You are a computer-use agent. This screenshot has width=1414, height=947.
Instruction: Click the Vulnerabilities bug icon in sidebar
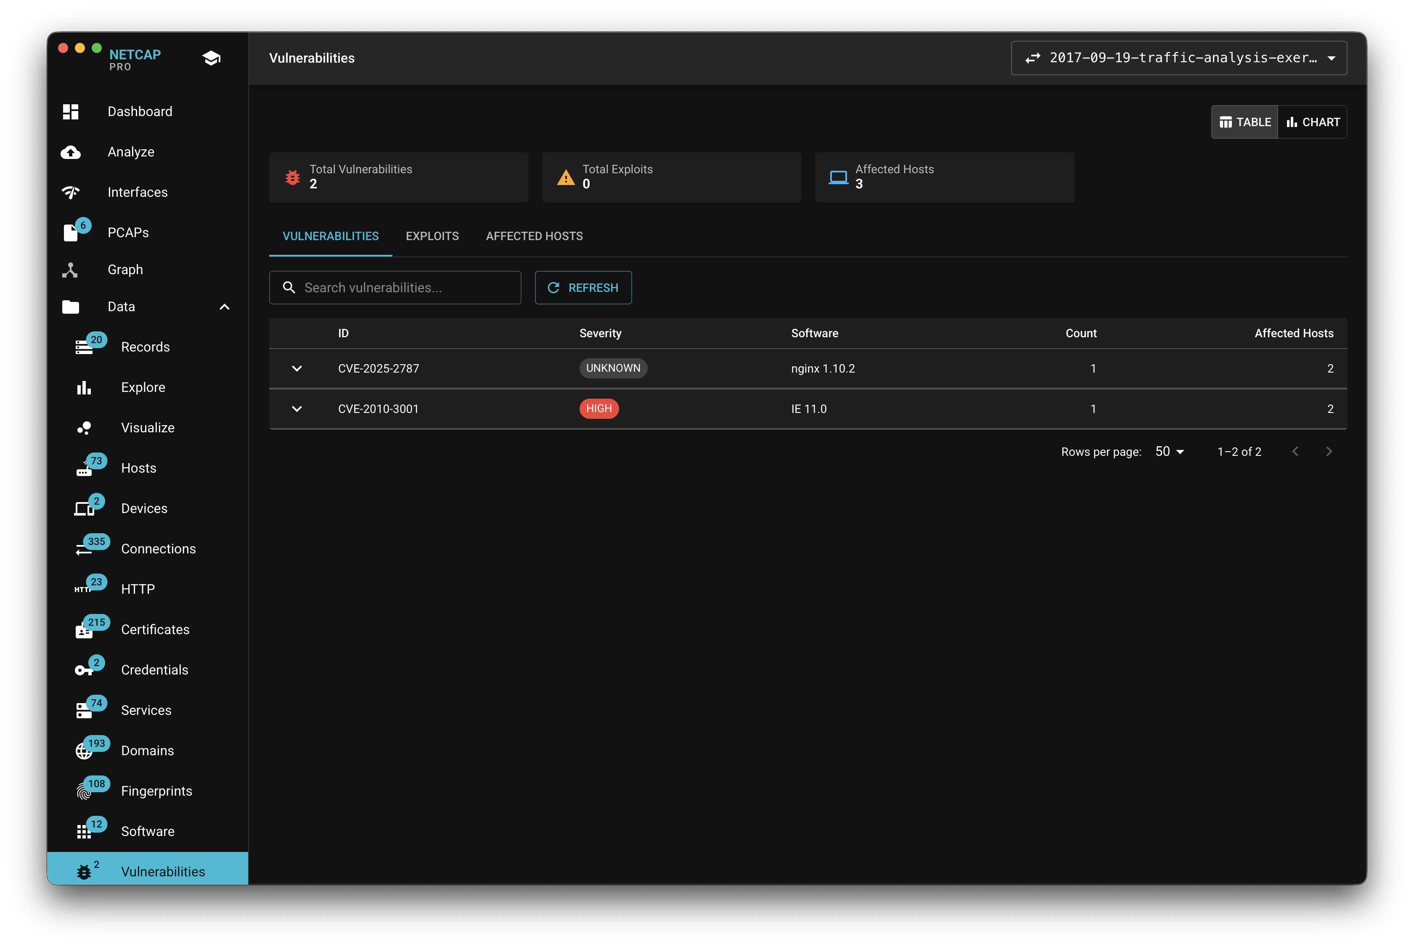click(x=84, y=872)
